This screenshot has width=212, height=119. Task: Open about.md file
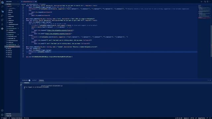(x=11, y=26)
